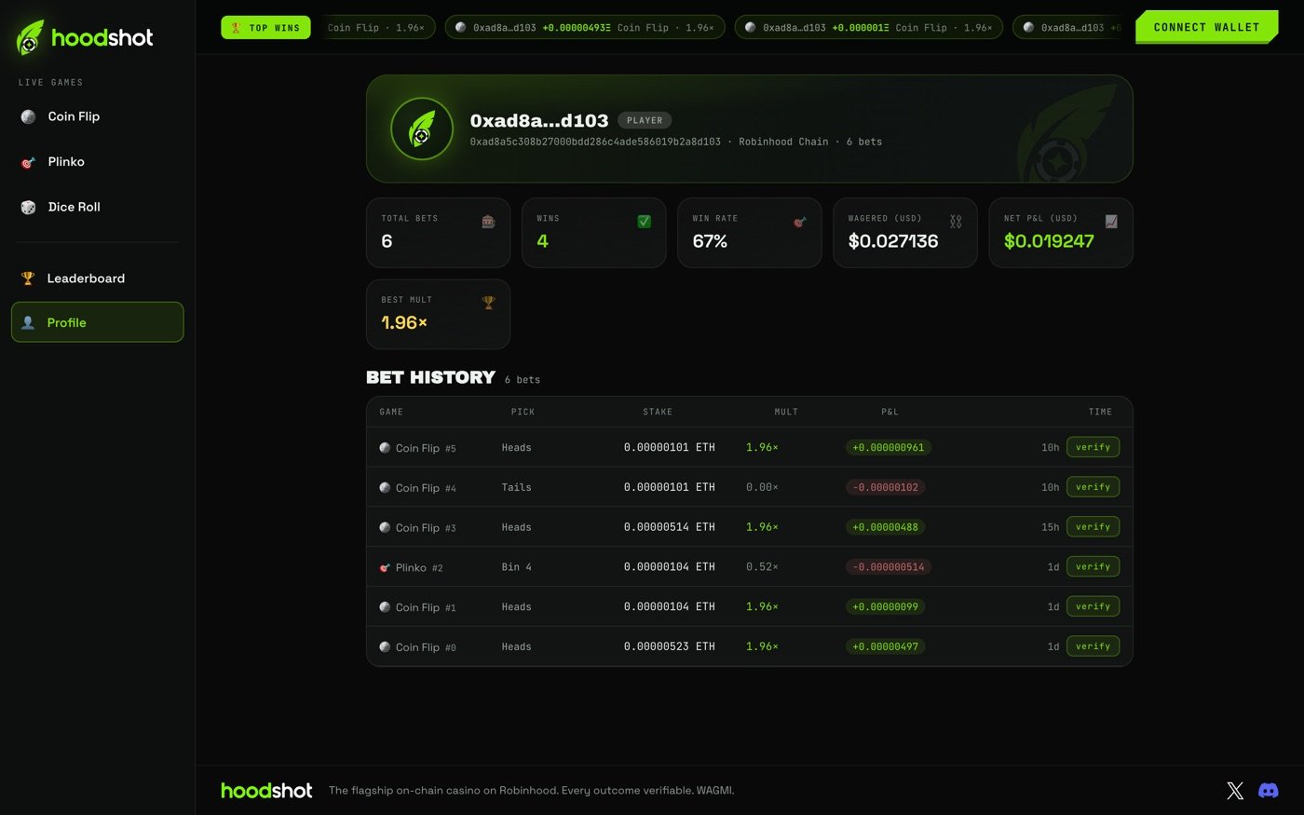1304x815 pixels.
Task: Click the 0.00000523 ETH stake value
Action: pos(670,646)
